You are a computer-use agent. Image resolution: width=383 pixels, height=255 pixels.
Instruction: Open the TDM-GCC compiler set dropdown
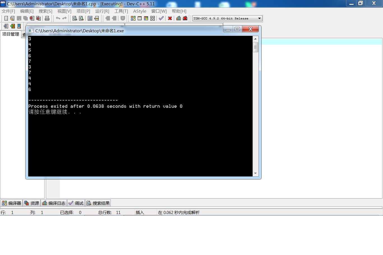coord(227,18)
